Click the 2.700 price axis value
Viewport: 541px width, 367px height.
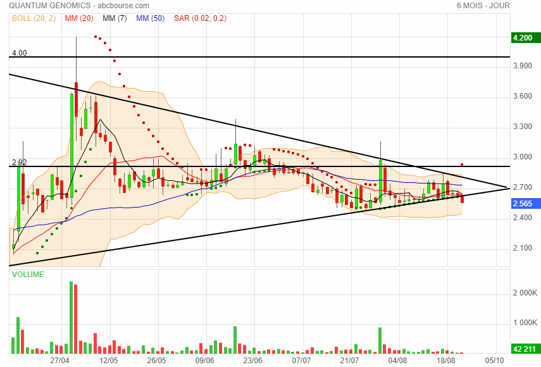tap(523, 187)
